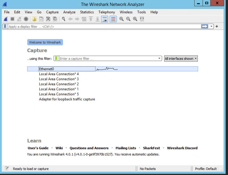Click the Resize columns toolbar icon
This screenshot has height=175, width=228.
pos(142,19)
